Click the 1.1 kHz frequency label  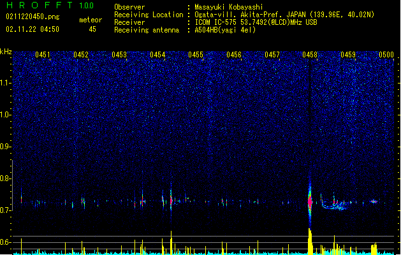[x=6, y=83]
